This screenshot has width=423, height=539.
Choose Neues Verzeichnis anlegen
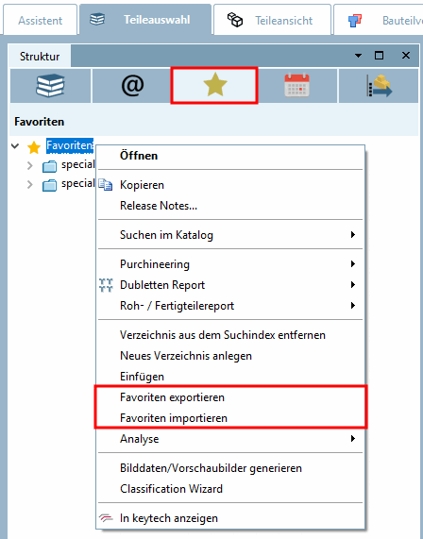(230, 356)
